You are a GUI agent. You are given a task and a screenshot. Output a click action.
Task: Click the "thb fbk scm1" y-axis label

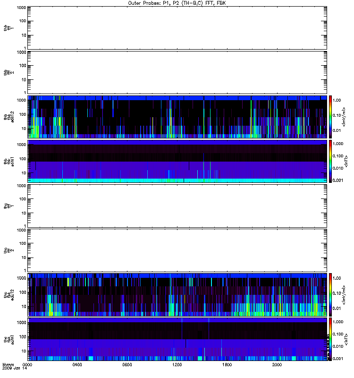[x=9, y=161]
